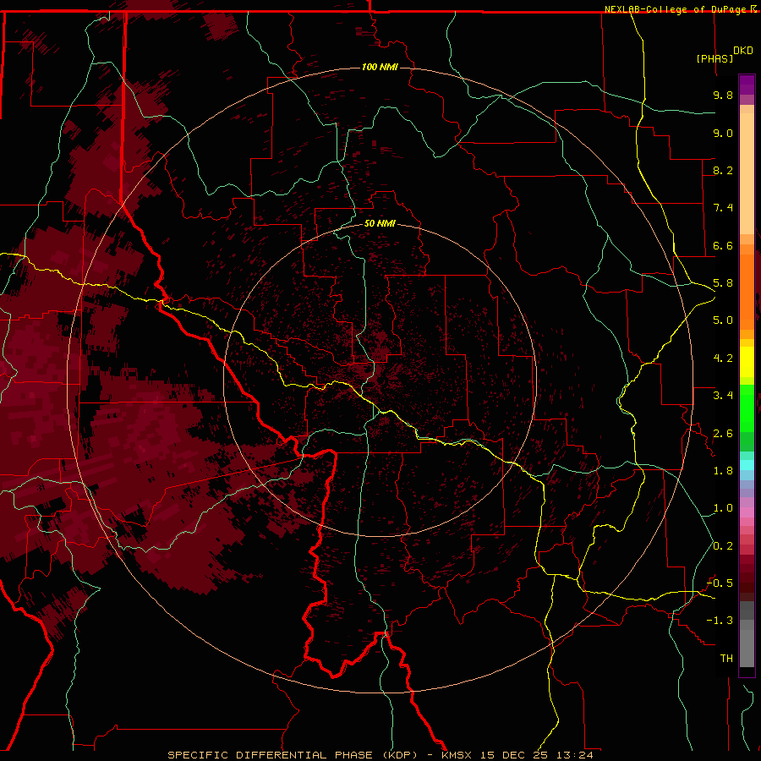Click the 4.2 value on color scale
Screen dimensions: 761x761
(x=723, y=359)
